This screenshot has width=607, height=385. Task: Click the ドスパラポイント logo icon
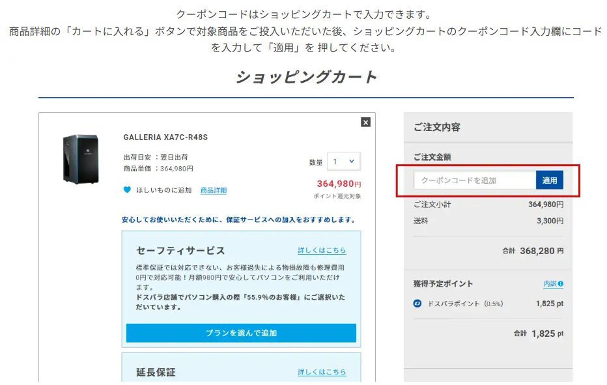pyautogui.click(x=417, y=304)
